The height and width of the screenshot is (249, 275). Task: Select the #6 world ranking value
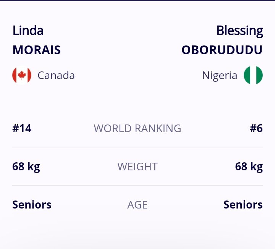tap(256, 128)
